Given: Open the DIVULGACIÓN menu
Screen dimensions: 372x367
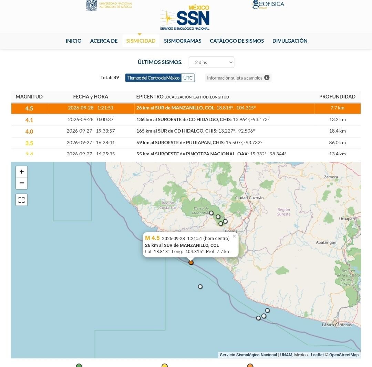Looking at the screenshot, I should point(290,41).
